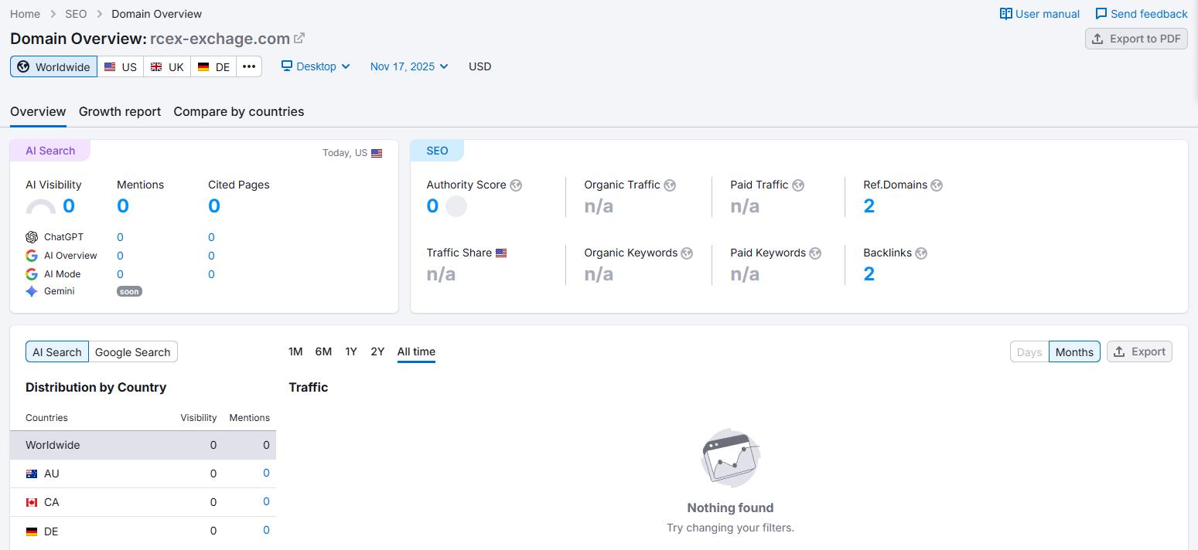Click the globe icon beside Backlinks
1198x550 pixels.
click(921, 253)
